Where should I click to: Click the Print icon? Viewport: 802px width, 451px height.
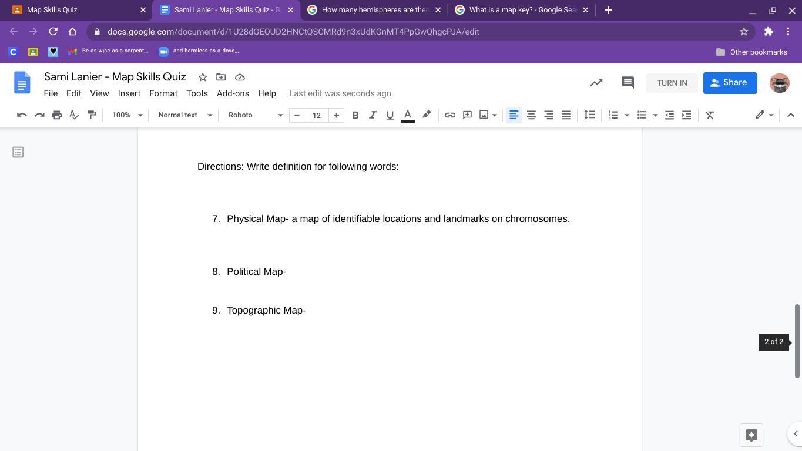pos(56,115)
